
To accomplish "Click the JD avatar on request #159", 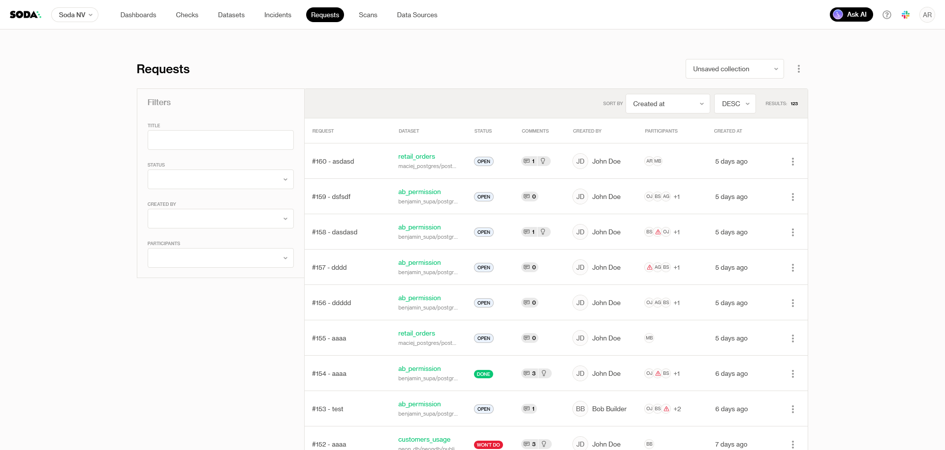I will tap(580, 197).
